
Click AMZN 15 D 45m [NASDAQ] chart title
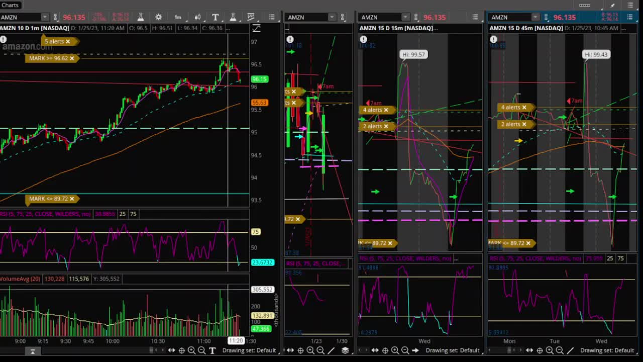coord(526,28)
